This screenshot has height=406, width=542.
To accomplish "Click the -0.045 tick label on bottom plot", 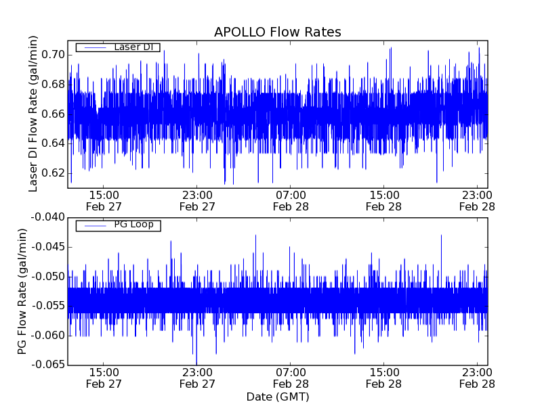I will coord(48,247).
